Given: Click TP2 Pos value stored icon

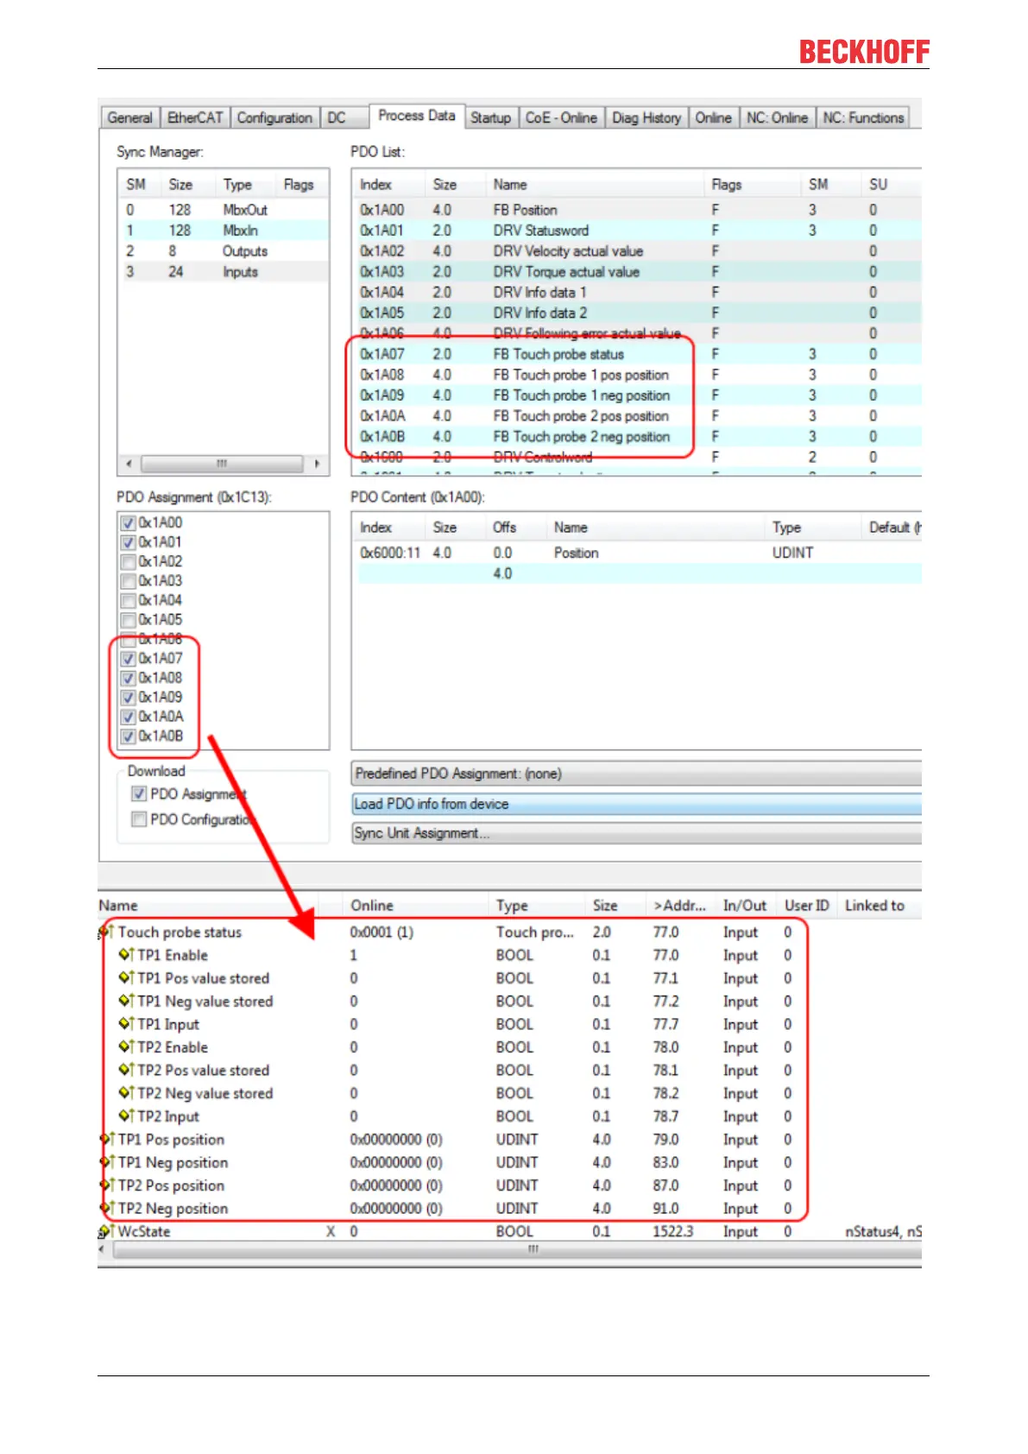Looking at the screenshot, I should tap(126, 1070).
